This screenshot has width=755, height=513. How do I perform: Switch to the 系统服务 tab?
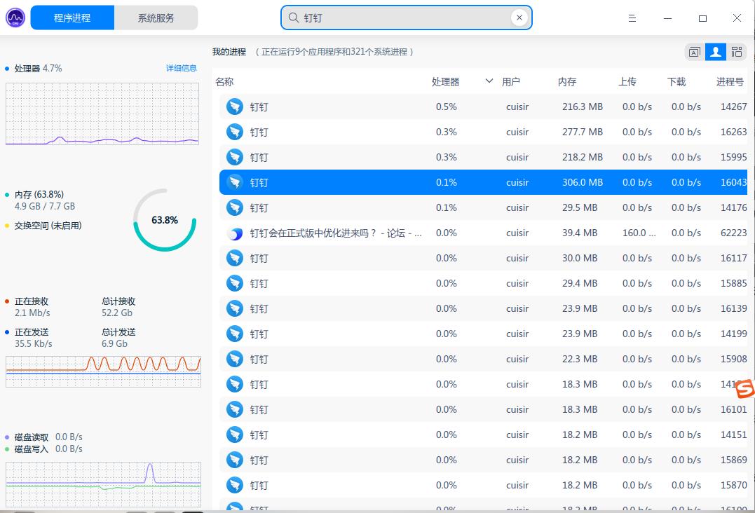(157, 18)
